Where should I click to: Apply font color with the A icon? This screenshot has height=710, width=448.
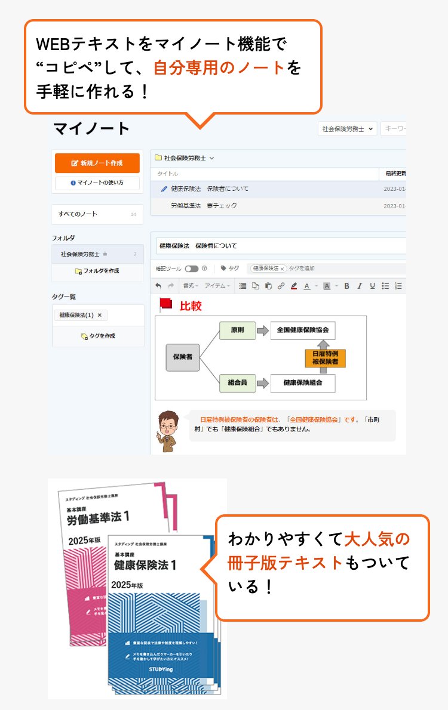pyautogui.click(x=307, y=286)
